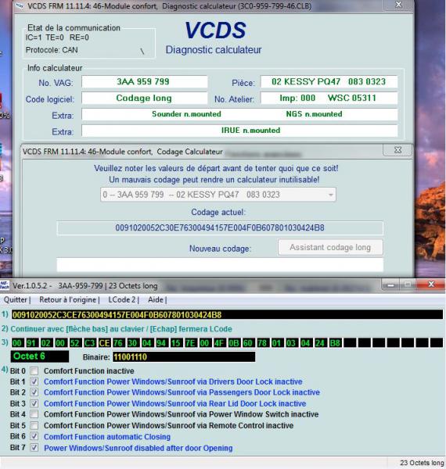Viewport: 446px width, 469px height.
Task: Select byte 30 in the byte row
Action: 133,343
